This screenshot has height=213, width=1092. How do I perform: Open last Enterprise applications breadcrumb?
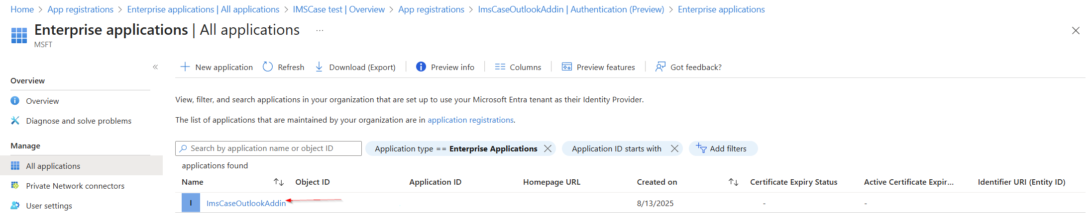point(721,9)
